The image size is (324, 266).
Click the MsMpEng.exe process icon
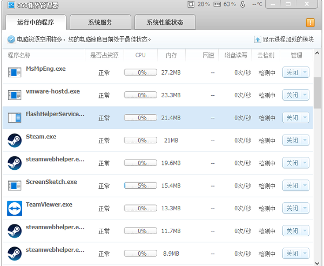[14, 72]
